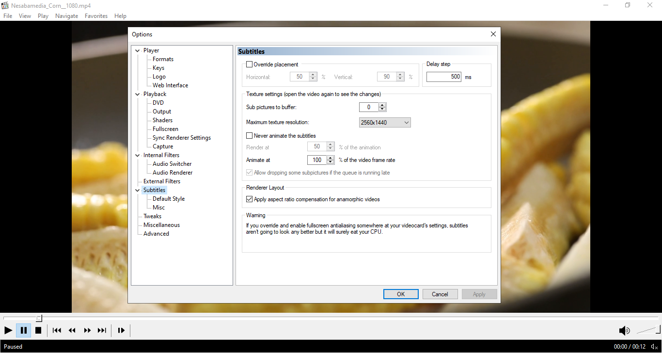Click the Play button in playback bar

point(8,330)
